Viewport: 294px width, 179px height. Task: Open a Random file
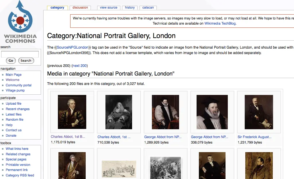click(14, 120)
